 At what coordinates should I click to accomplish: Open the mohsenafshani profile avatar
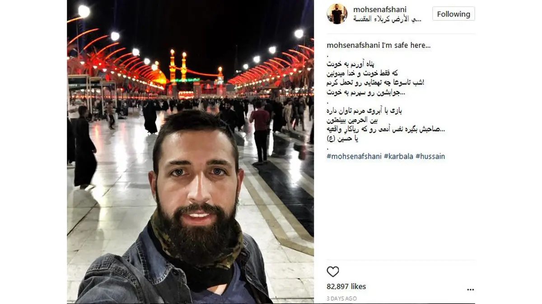(337, 14)
